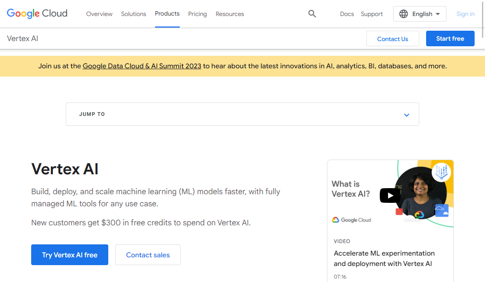Play the What is Vertex AI video

[x=390, y=195]
